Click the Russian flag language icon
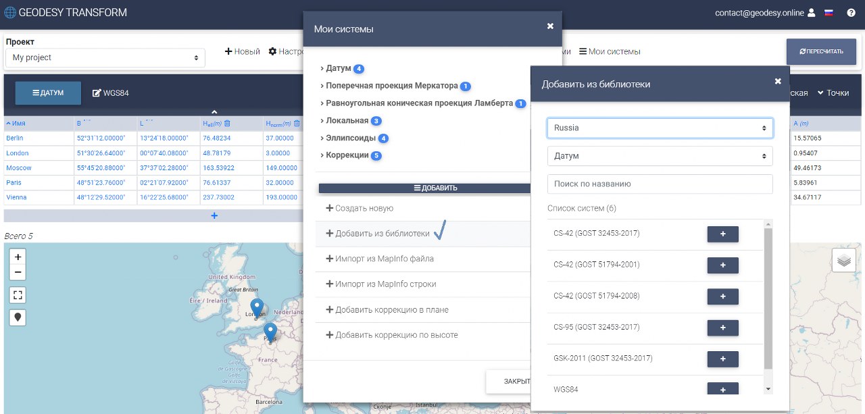Image resolution: width=865 pixels, height=414 pixels. (x=829, y=13)
